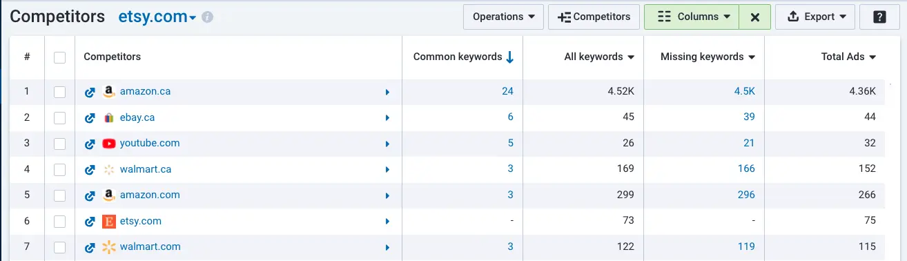Viewport: 907px width, 261px height.
Task: Open the youtube.com competitor link
Action: (x=150, y=143)
